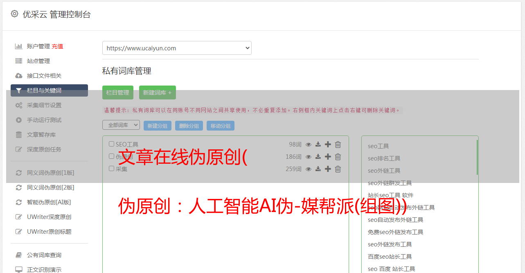Viewport: 525px width, 273px height.
Task: Download the 伪原创 word library
Action: (318, 157)
